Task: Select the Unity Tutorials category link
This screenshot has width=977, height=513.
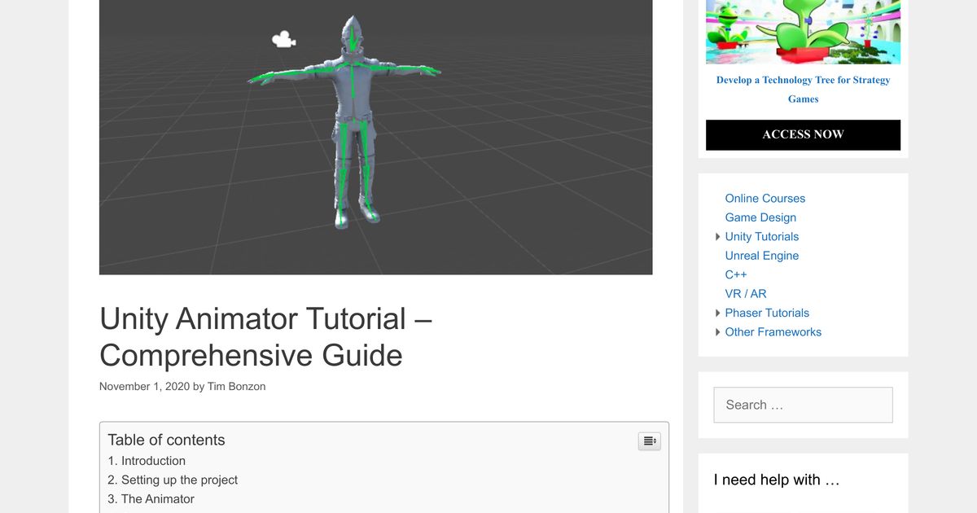Action: point(761,236)
